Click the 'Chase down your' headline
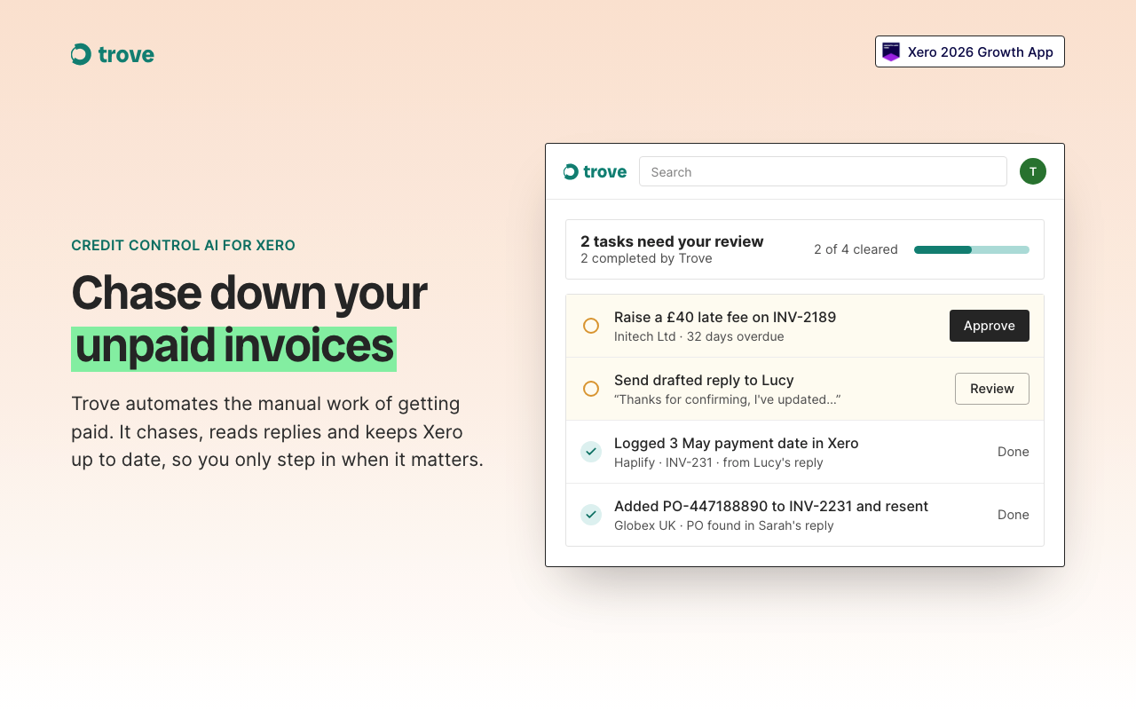The height and width of the screenshot is (710, 1136). pos(248,293)
